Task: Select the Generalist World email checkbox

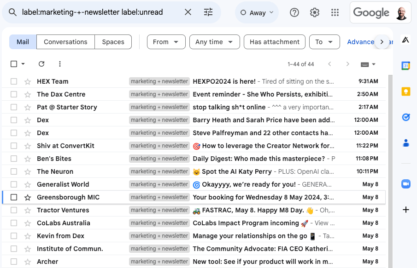Action: (x=14, y=184)
